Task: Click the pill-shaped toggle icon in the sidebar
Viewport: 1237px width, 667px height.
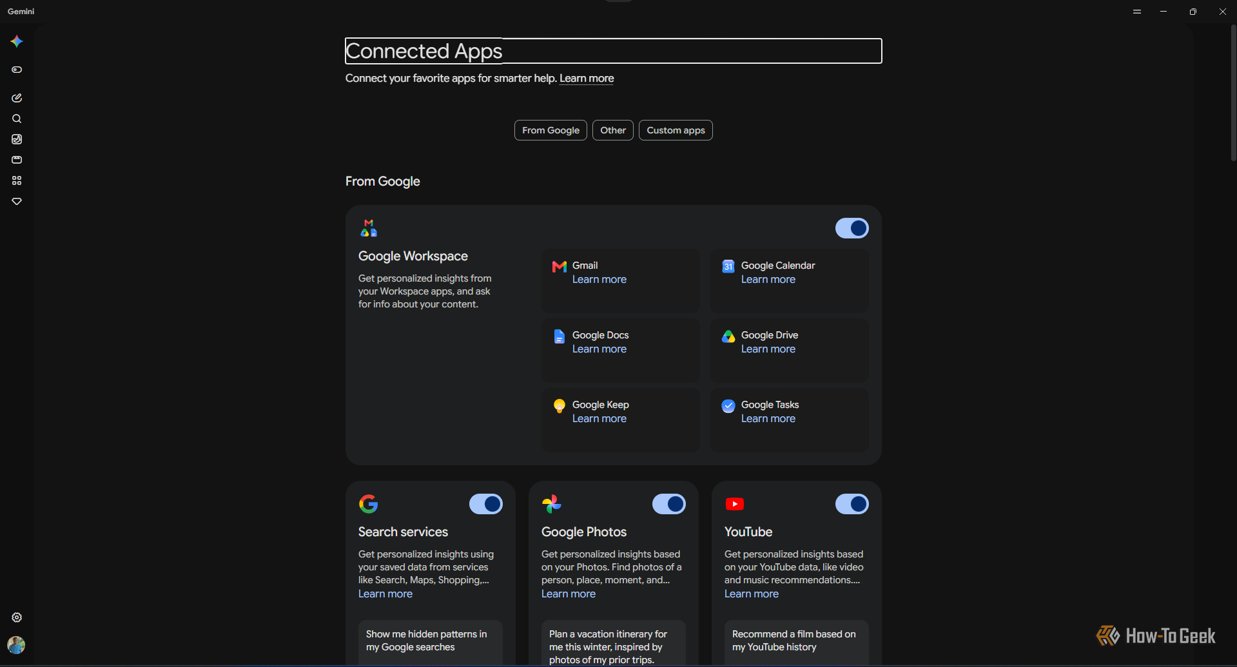Action: click(x=17, y=70)
